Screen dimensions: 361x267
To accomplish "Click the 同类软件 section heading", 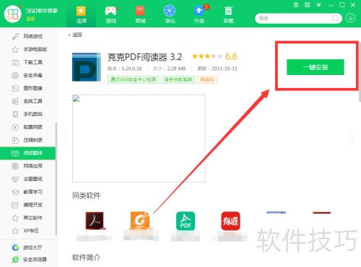I will pyautogui.click(x=86, y=196).
